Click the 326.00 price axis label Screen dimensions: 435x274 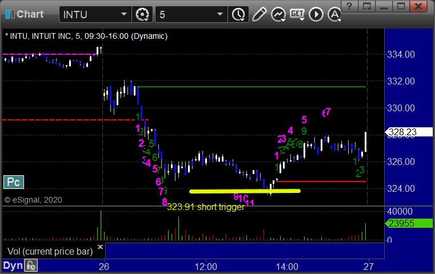click(401, 162)
